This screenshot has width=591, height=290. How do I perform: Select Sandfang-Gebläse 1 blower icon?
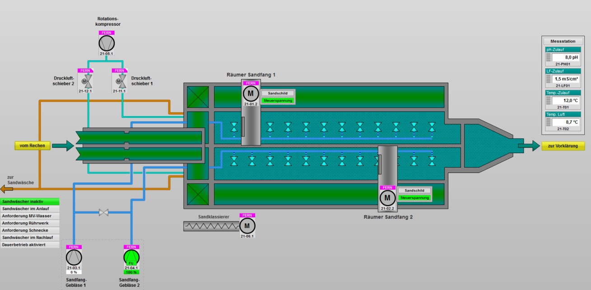click(74, 257)
